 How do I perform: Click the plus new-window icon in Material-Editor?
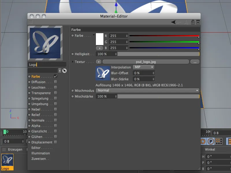coord(198,22)
